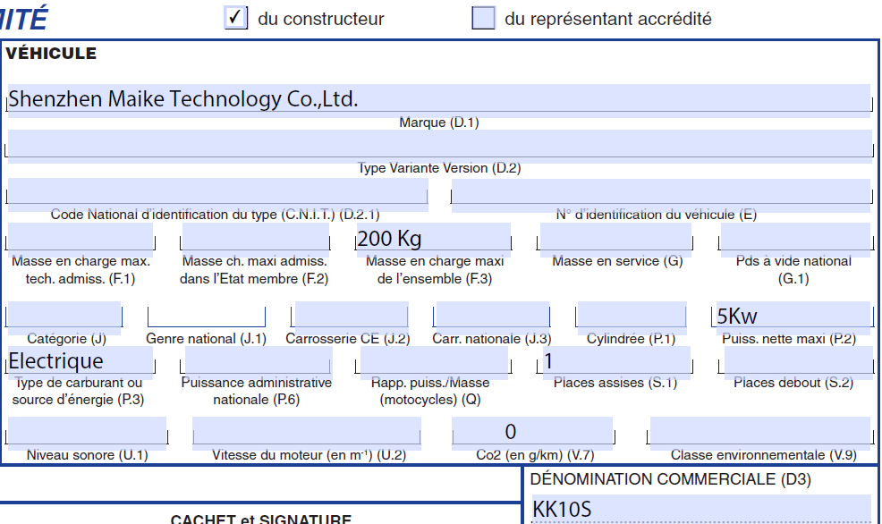The image size is (882, 524).
Task: Click the 'Co2 (en g/km) (V.7)' label
Action: coord(535,455)
